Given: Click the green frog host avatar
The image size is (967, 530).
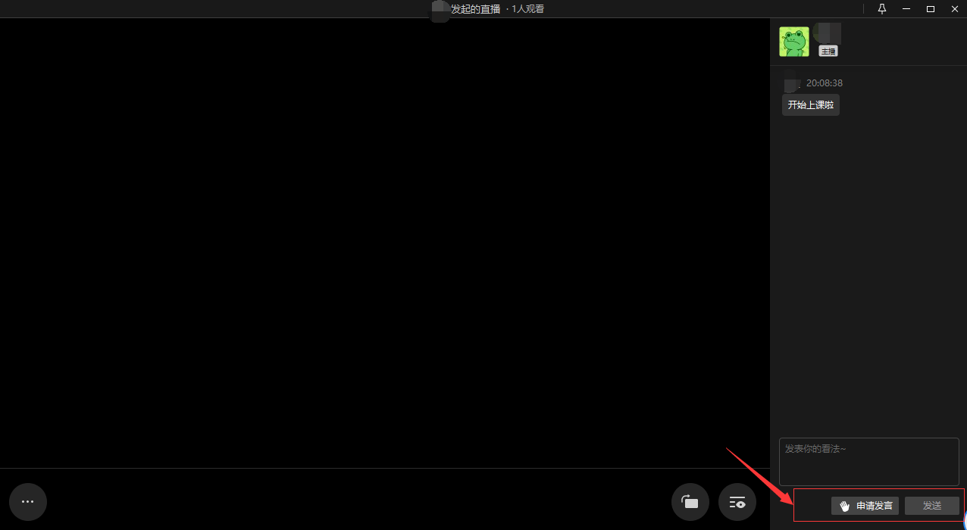Looking at the screenshot, I should tap(793, 42).
